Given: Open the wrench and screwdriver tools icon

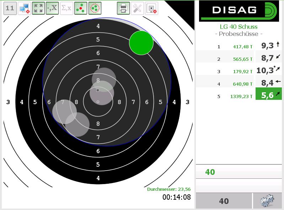Looking at the screenshot, I should [x=138, y=8].
